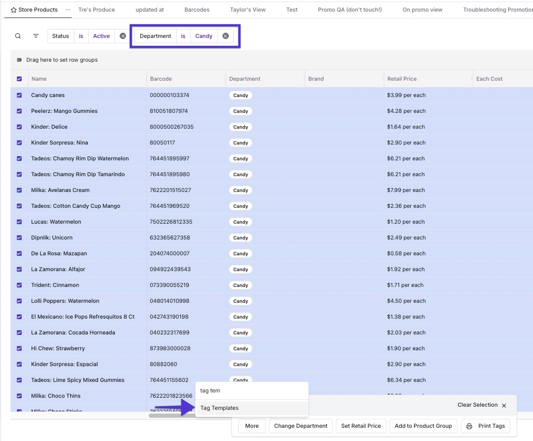Select Tag Templates from the results
The image size is (533, 441).
[x=252, y=408]
